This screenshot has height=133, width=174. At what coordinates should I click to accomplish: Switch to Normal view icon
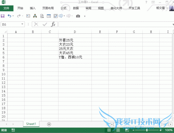(x=109, y=130)
